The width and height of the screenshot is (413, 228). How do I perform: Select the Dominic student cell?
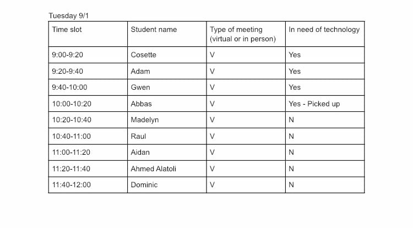[167, 185]
